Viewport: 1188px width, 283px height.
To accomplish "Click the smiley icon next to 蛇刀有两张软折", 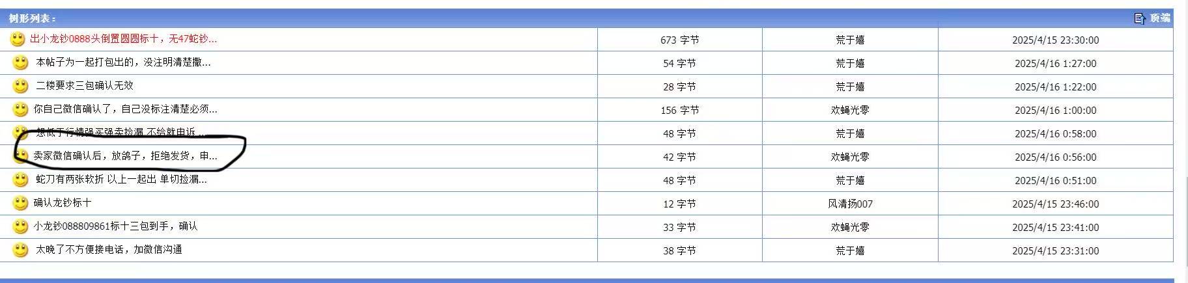I will (x=20, y=180).
